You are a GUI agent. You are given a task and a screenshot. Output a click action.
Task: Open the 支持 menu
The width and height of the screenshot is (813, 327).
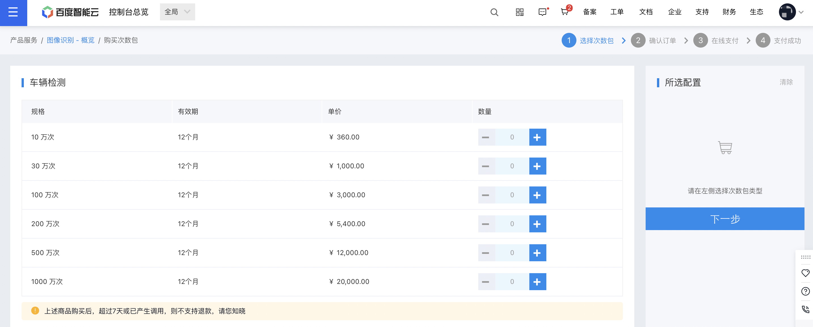tap(702, 12)
